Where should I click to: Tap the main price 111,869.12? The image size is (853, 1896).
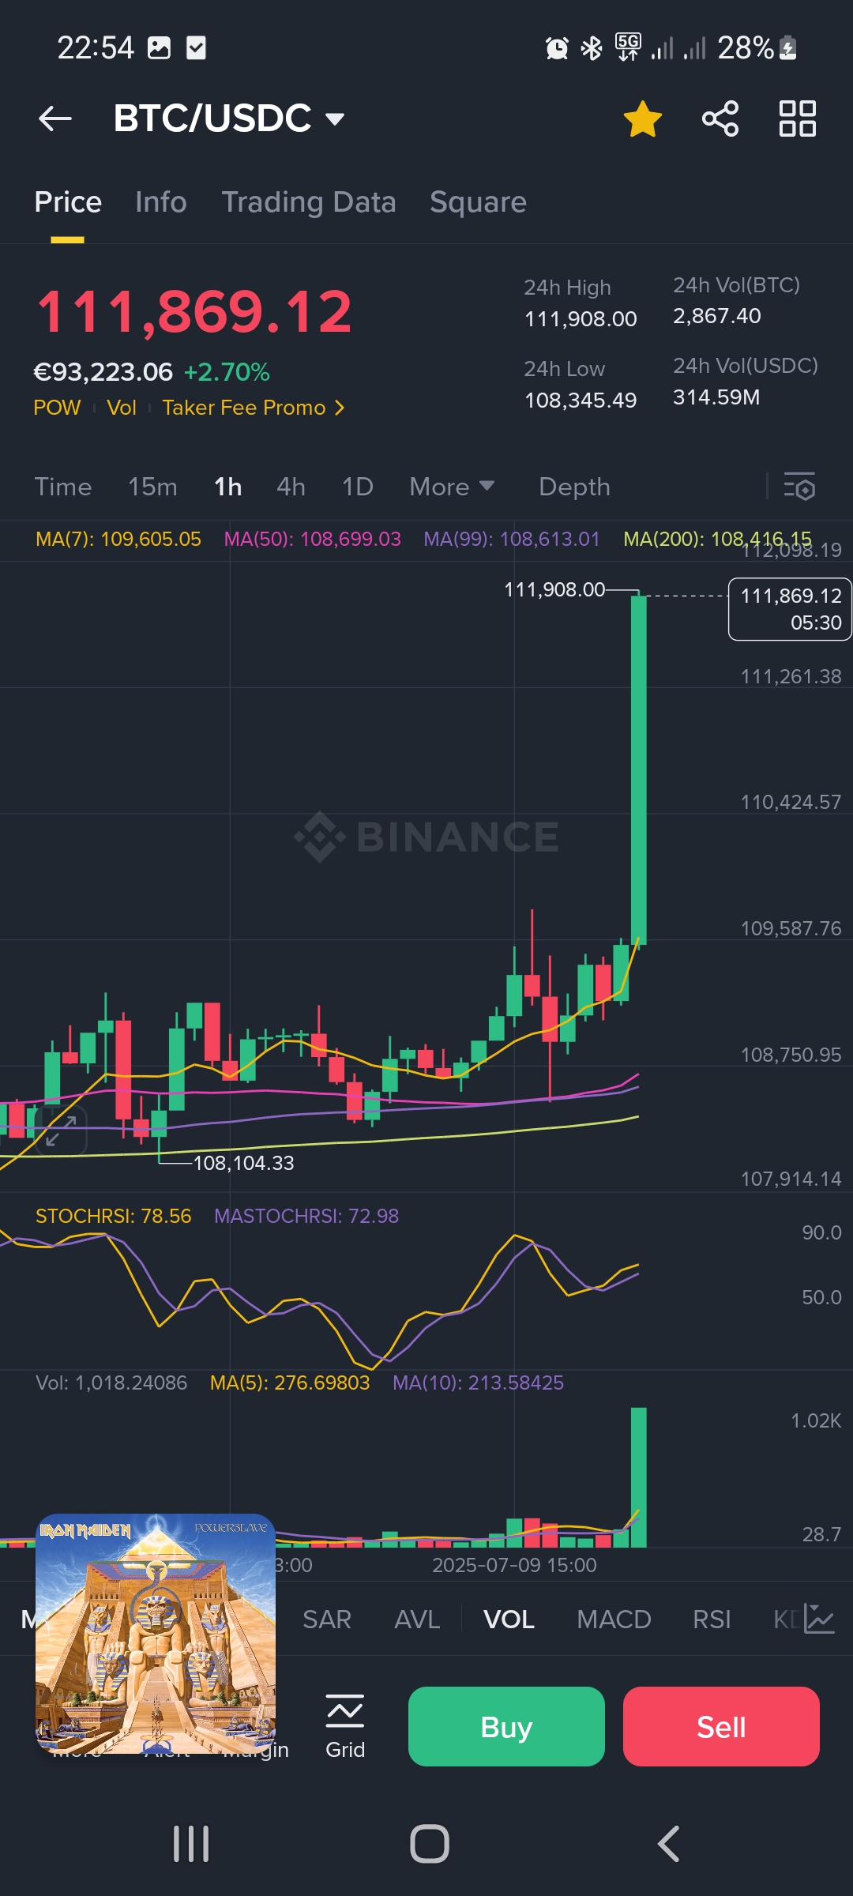pos(194,311)
